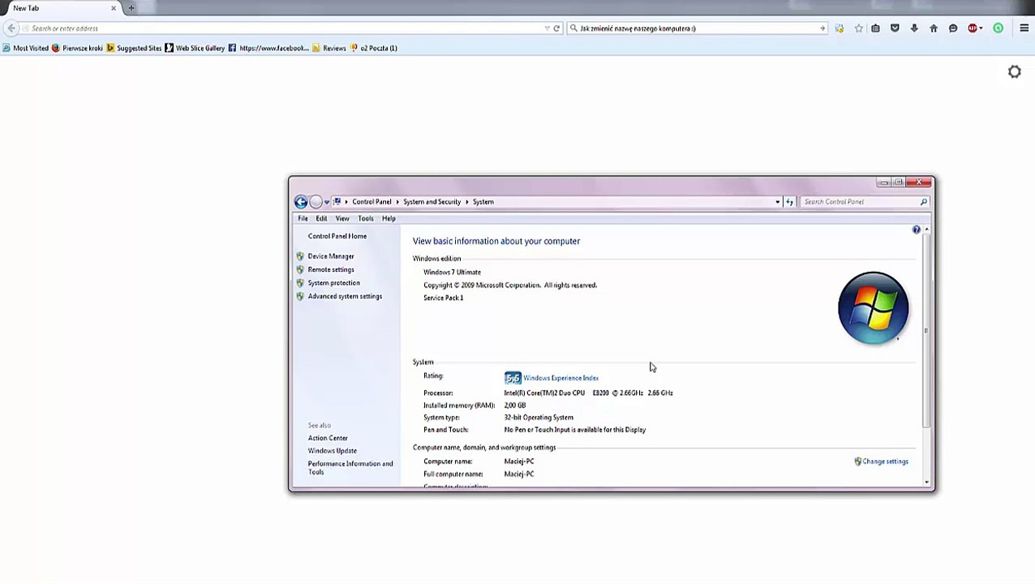Open Suggested Sites bookmark
Screen dimensions: 1035x584
(x=134, y=49)
